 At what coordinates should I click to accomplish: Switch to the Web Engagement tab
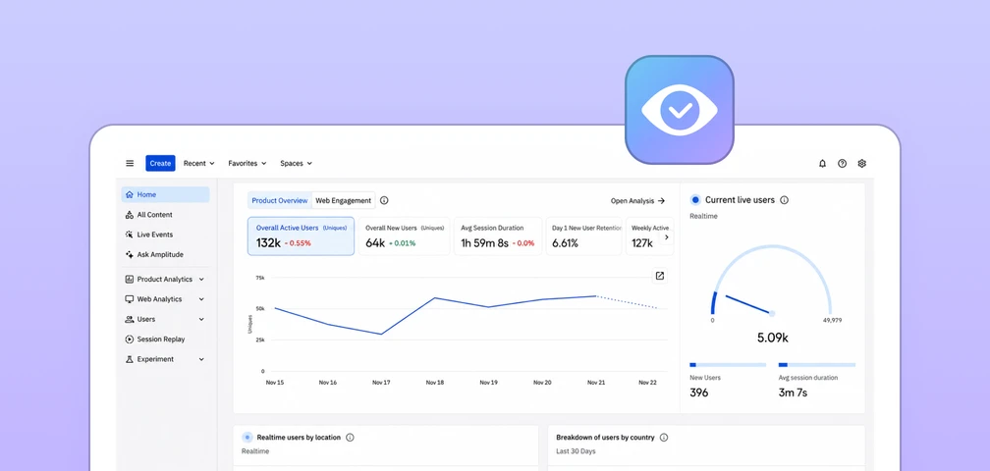[344, 200]
